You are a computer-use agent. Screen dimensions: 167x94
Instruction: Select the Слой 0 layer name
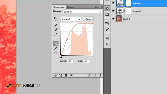tap(126, 19)
